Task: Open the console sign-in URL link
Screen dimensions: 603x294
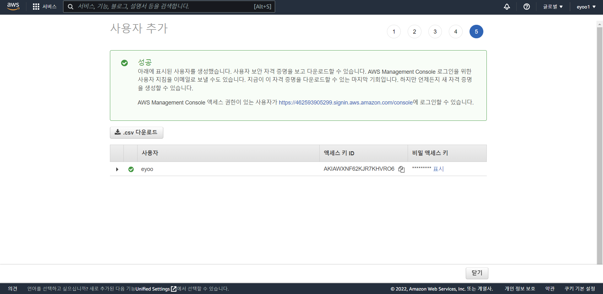Action: pyautogui.click(x=346, y=103)
